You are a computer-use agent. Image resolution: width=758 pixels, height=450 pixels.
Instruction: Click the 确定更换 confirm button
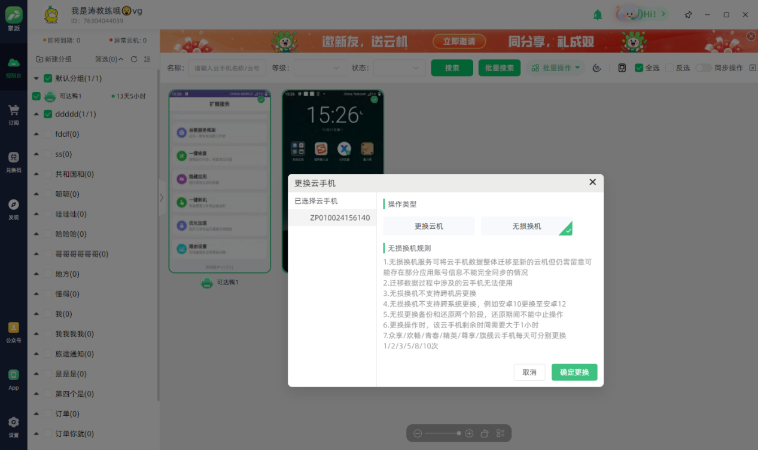pos(574,372)
